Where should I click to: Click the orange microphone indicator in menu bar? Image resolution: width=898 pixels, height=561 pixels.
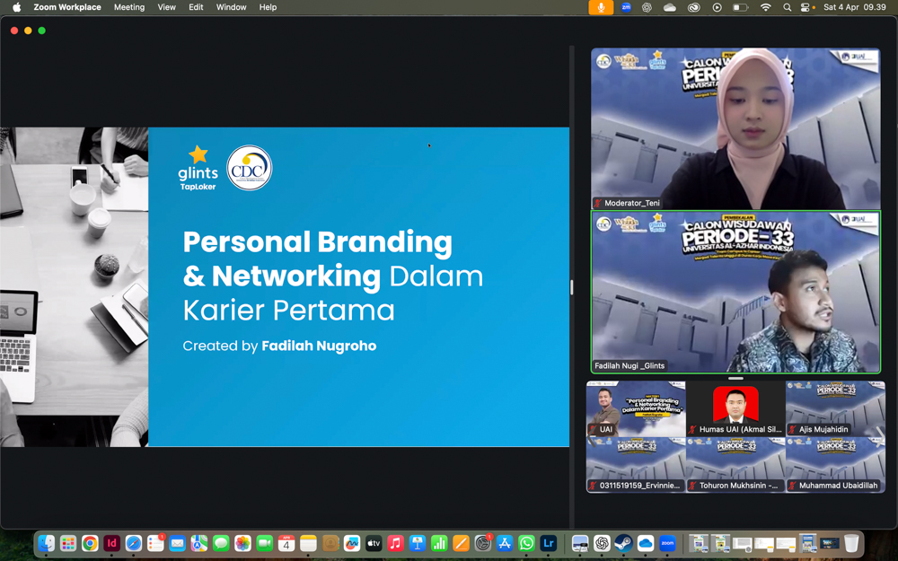point(601,7)
